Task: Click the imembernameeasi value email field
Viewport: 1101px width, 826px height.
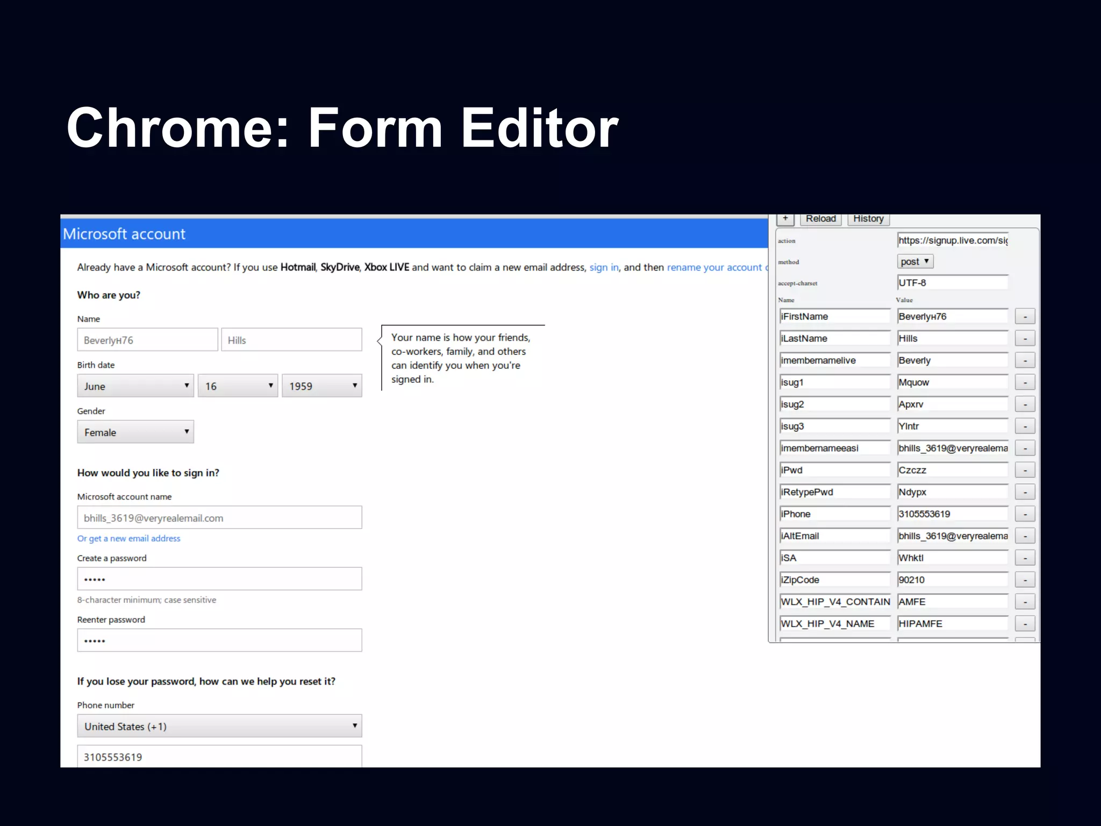Action: (953, 448)
